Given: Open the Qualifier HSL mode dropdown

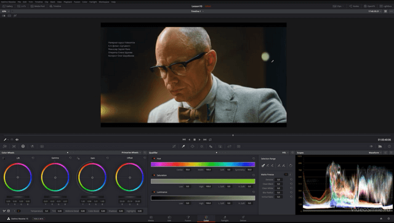Looking at the screenshot, I should tap(285, 153).
